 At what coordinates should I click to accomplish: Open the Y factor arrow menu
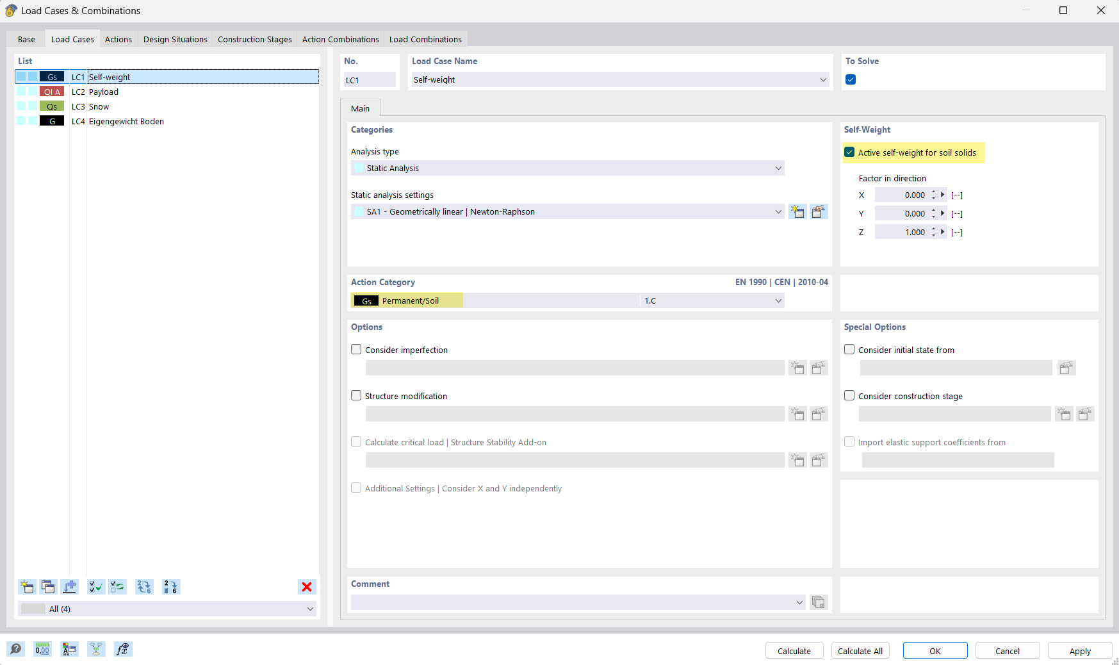[x=943, y=213]
